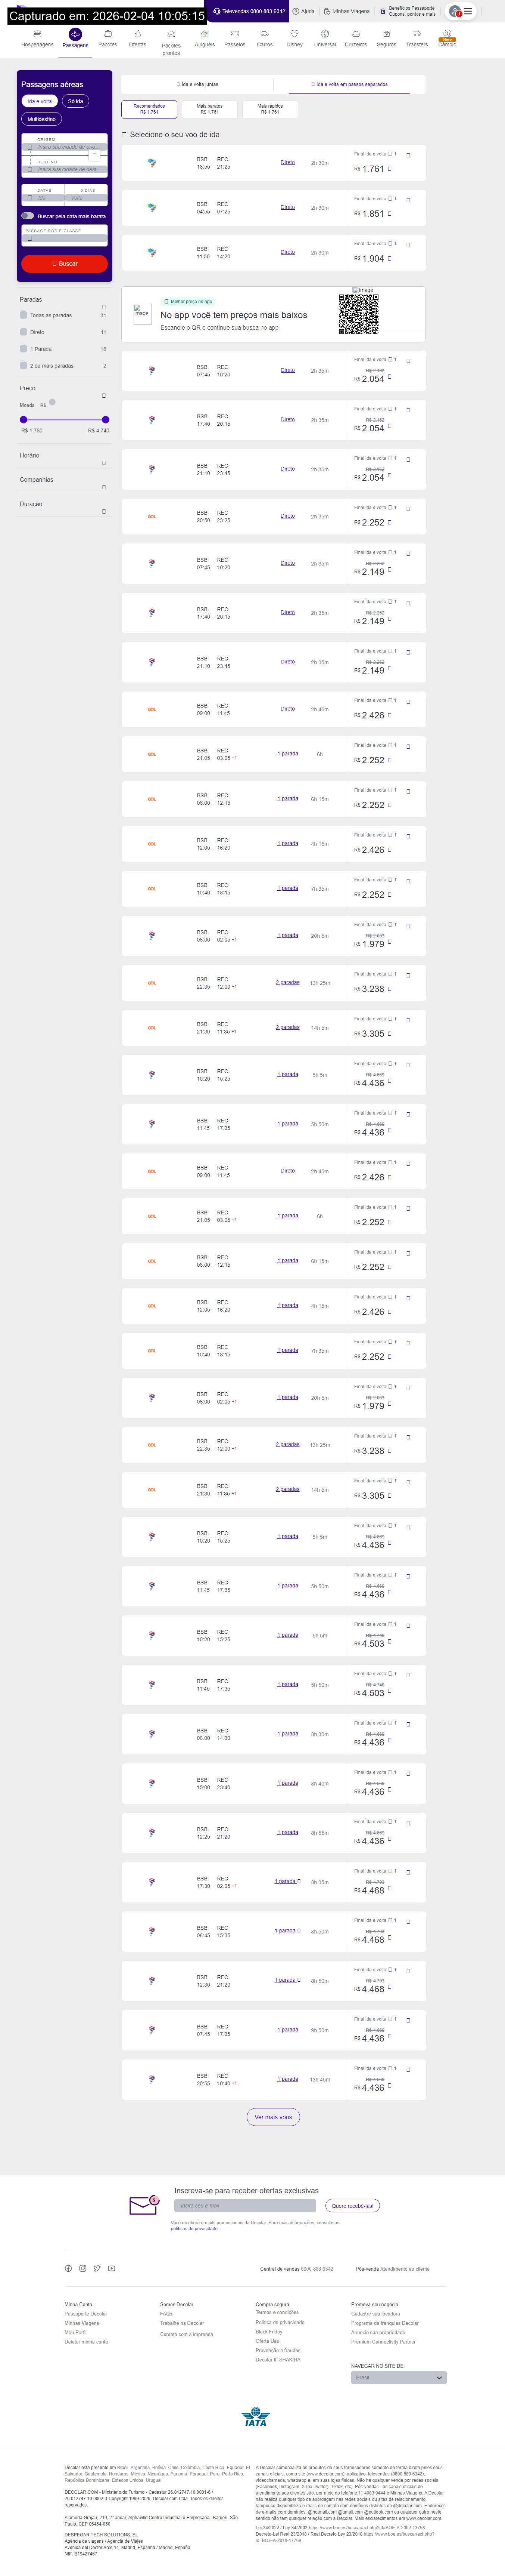Click the 'Ver mais voos' button
The width and height of the screenshot is (505, 2576).
tap(272, 2117)
